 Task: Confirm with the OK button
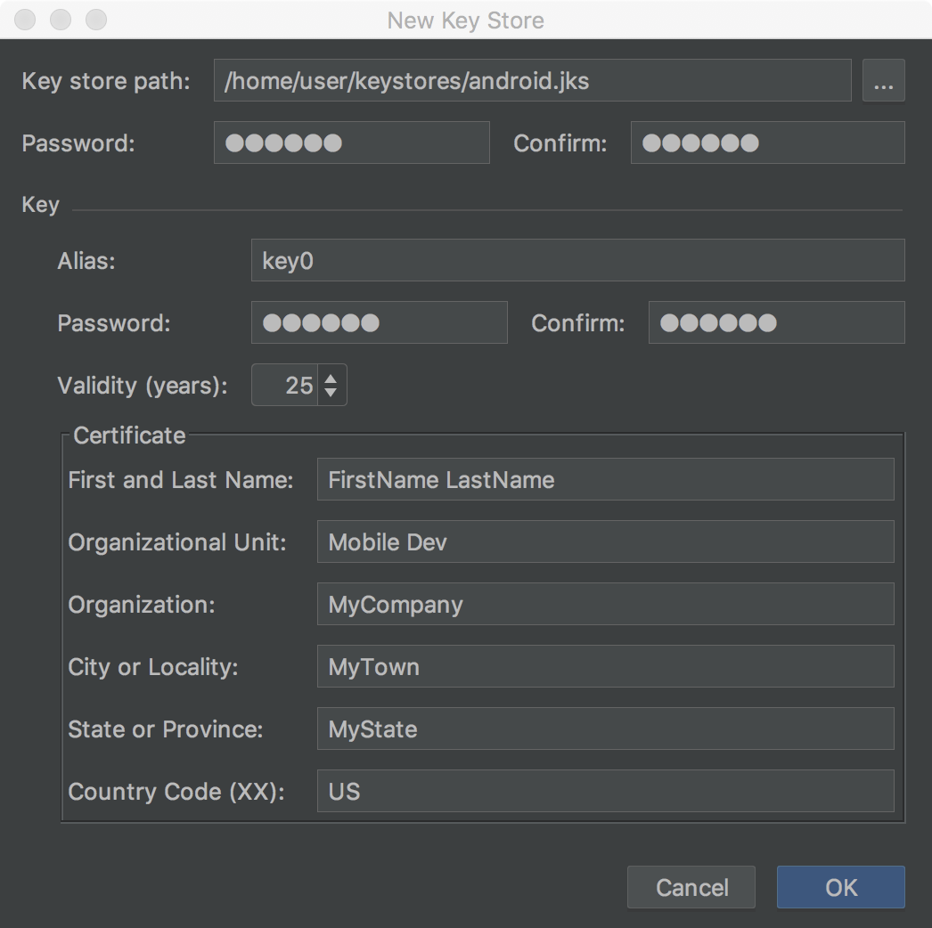pyautogui.click(x=840, y=887)
